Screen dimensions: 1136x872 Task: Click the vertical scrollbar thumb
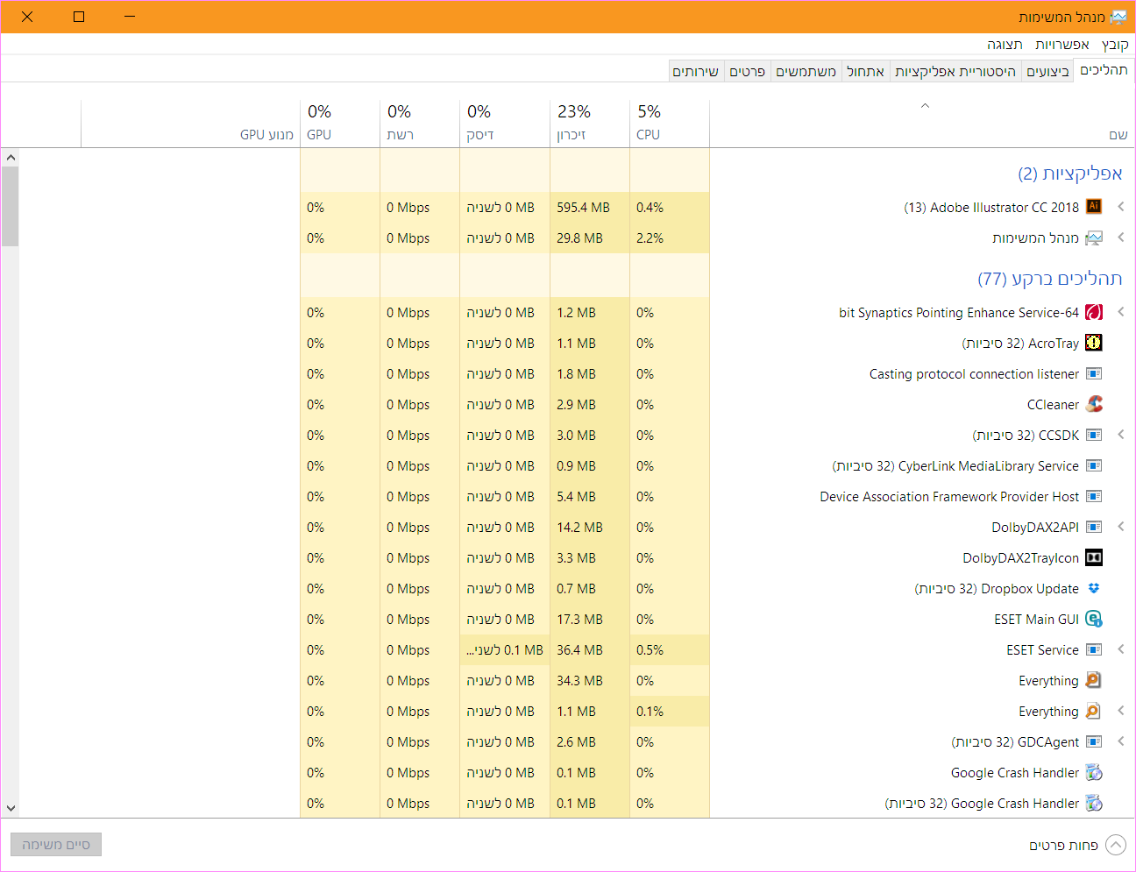[x=11, y=207]
